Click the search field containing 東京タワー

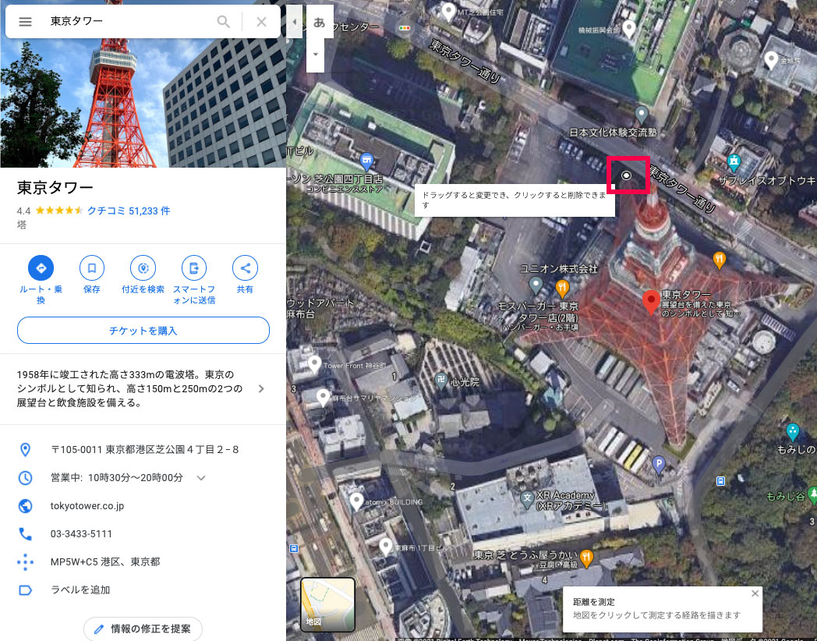click(130, 21)
